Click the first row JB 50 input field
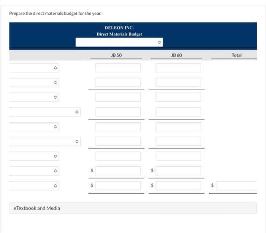 118,68
